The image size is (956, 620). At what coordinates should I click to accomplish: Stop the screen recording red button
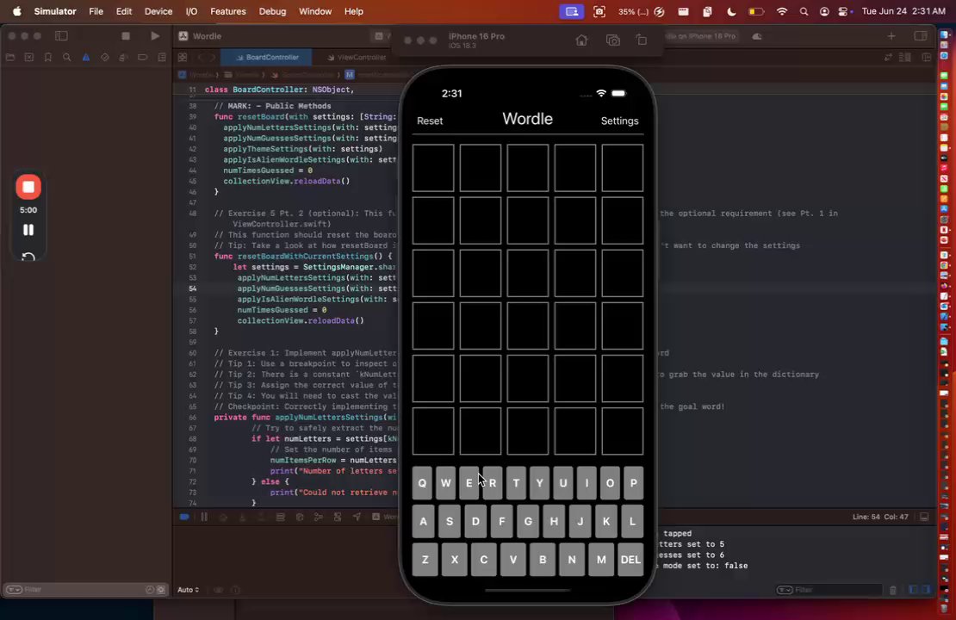28,187
